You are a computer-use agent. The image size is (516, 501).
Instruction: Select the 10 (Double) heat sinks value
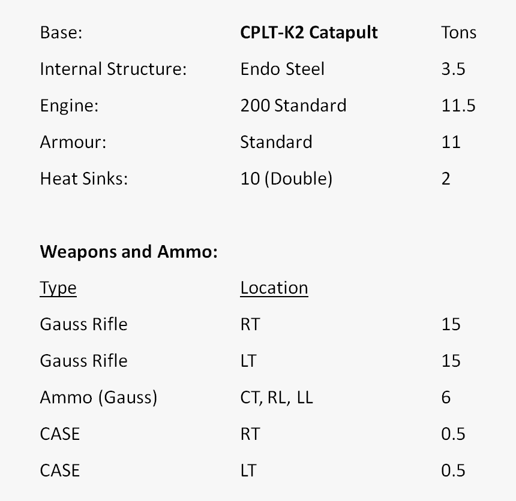click(x=286, y=179)
